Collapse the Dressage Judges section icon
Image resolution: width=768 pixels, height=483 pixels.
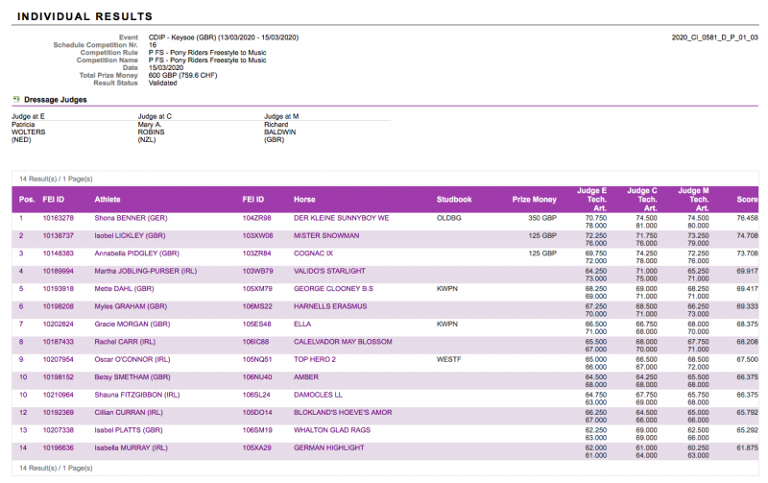pyautogui.click(x=15, y=99)
